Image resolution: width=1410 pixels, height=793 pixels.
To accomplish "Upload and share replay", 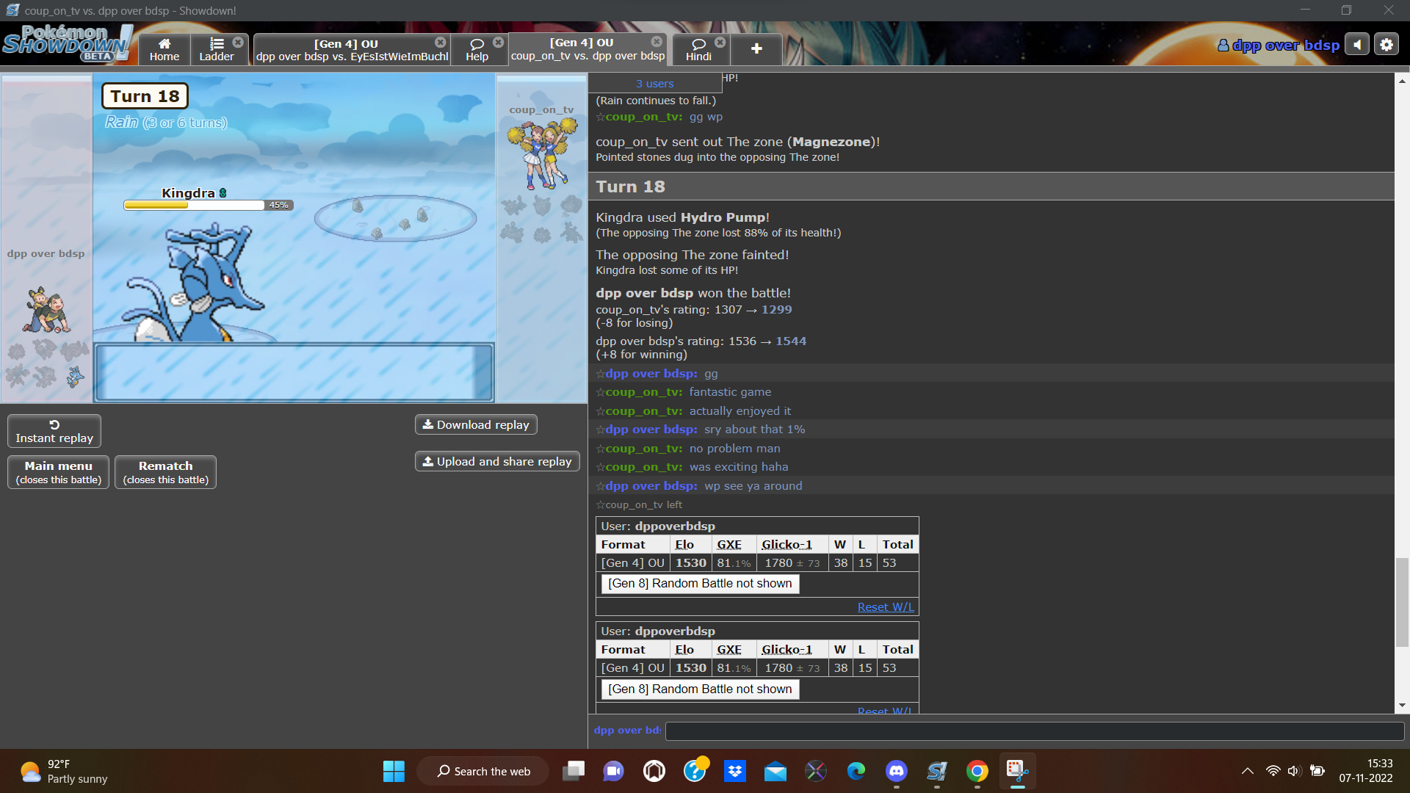I will pos(497,461).
